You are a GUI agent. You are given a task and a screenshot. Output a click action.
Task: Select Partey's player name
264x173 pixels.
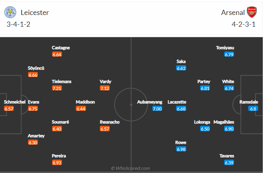click(x=204, y=81)
